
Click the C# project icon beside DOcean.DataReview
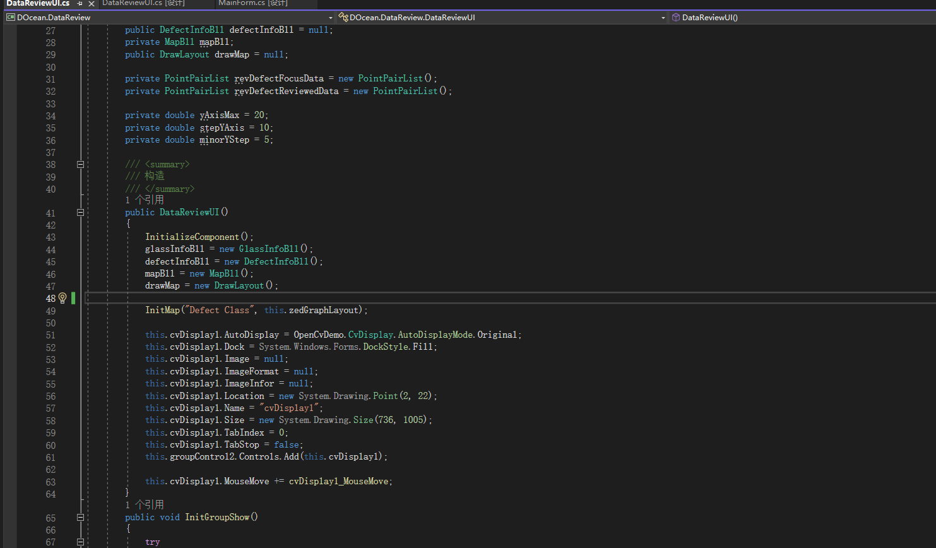(x=11, y=18)
